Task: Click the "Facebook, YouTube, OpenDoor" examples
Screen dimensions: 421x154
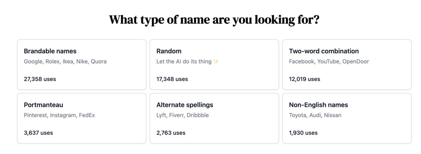Action: pos(329,61)
